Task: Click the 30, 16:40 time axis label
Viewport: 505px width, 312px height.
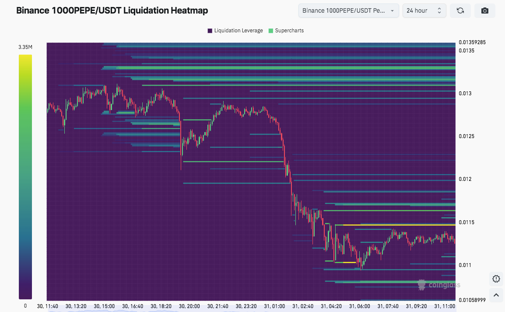Action: [132, 306]
